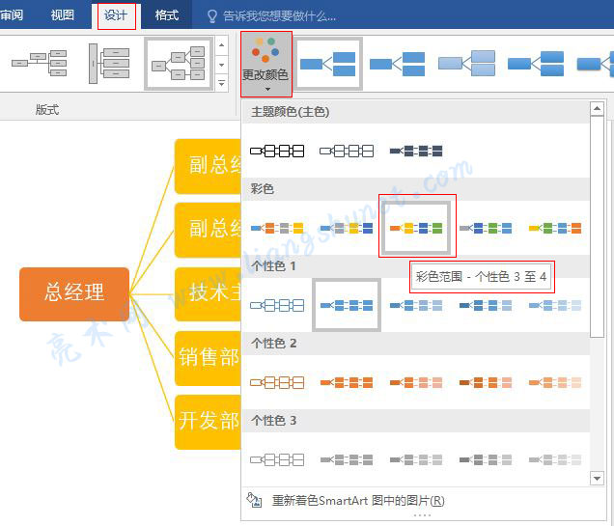The image size is (614, 526).
Task: Select the layout with vertical bar and stacked boxes
Action: click(x=109, y=64)
